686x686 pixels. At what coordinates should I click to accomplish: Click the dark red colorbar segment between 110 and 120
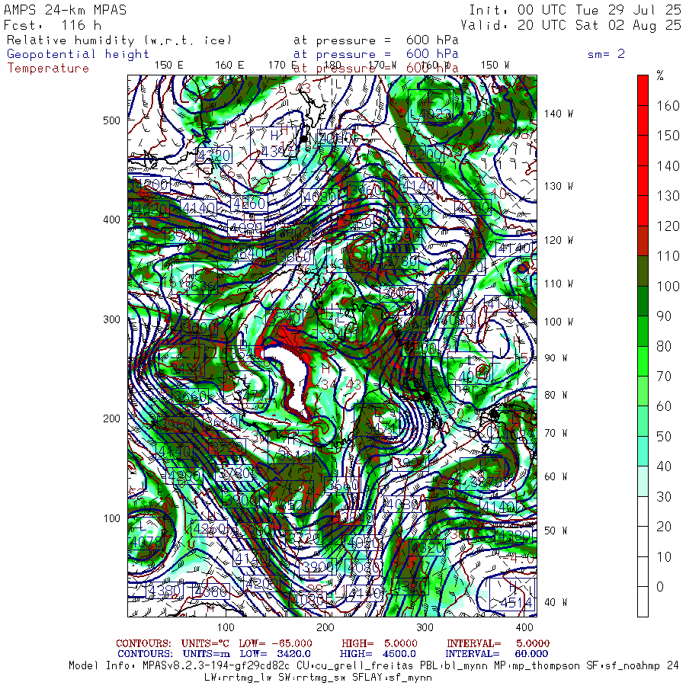[643, 241]
